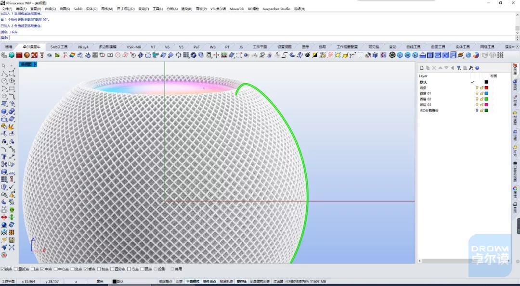This screenshot has height=286, width=520.
Task: Open the layer filter funnel dropdown
Action: (459, 68)
